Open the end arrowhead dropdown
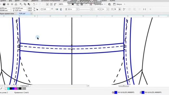This screenshot has height=95, width=169. coord(108,9)
